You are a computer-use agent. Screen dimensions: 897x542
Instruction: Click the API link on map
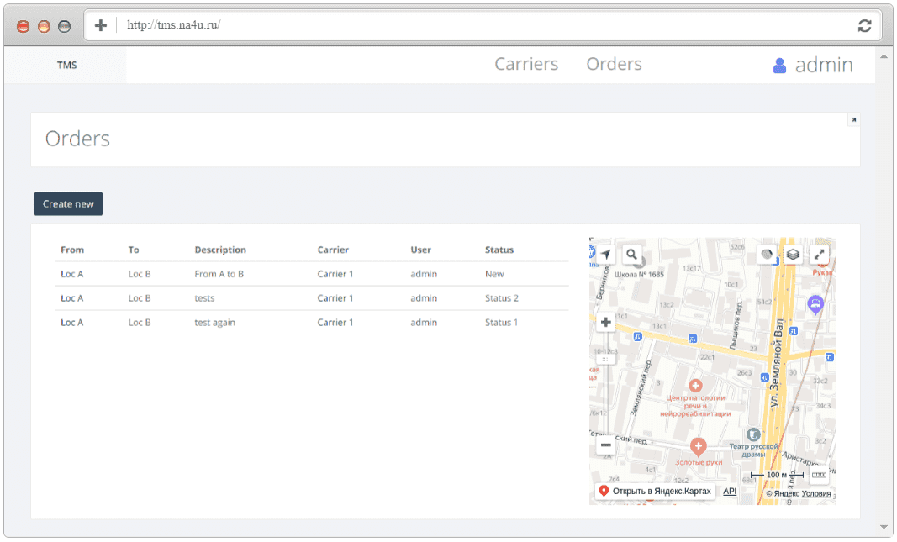730,491
